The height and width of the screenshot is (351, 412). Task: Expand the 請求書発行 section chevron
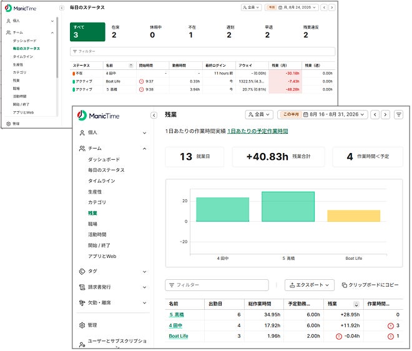145,287
